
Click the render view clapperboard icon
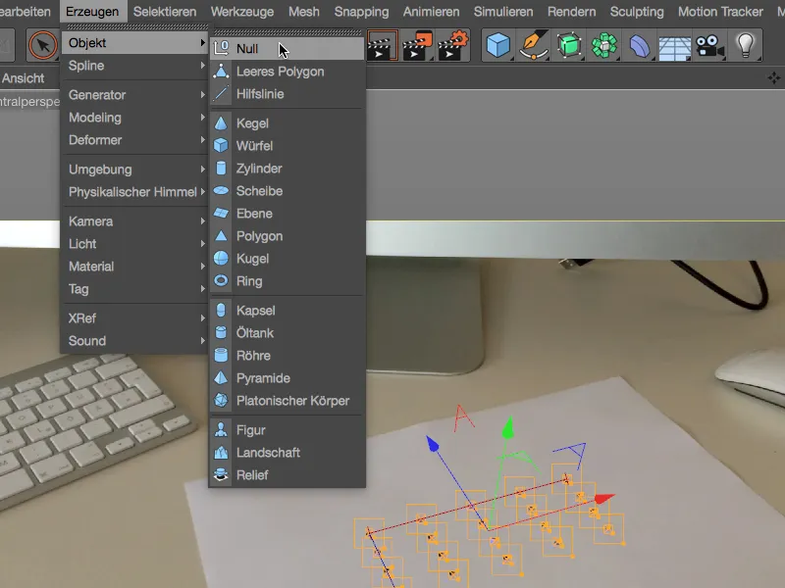[382, 45]
